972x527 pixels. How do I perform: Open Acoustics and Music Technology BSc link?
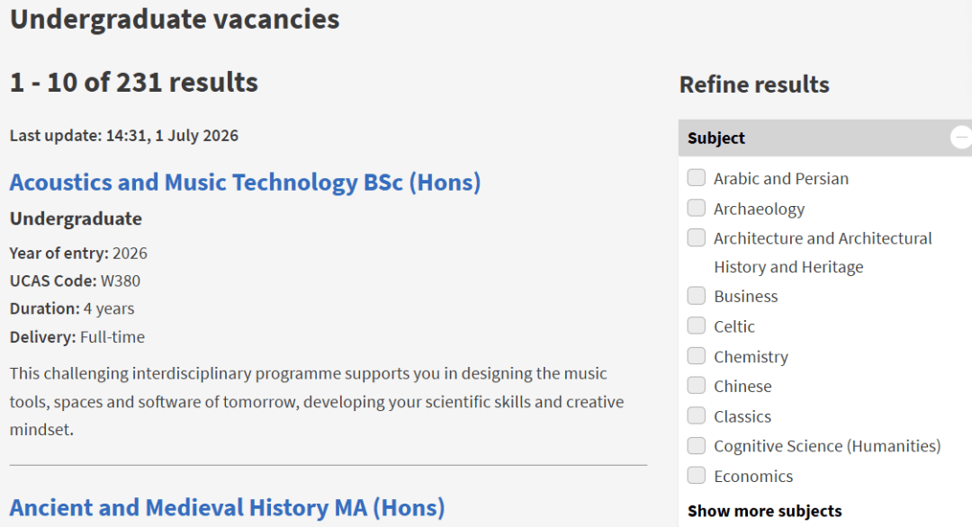pyautogui.click(x=245, y=182)
